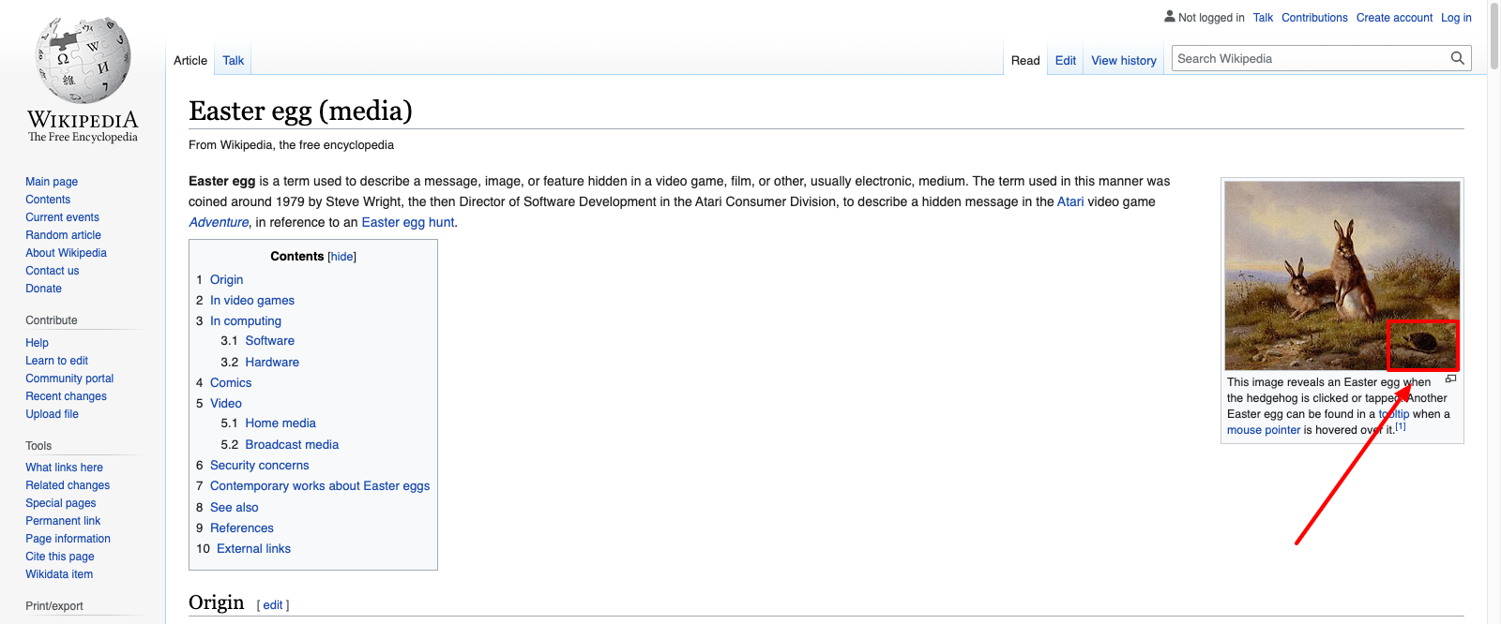Type in the Search Wikipedia field
Image resolution: width=1501 pixels, height=624 pixels.
click(1309, 58)
